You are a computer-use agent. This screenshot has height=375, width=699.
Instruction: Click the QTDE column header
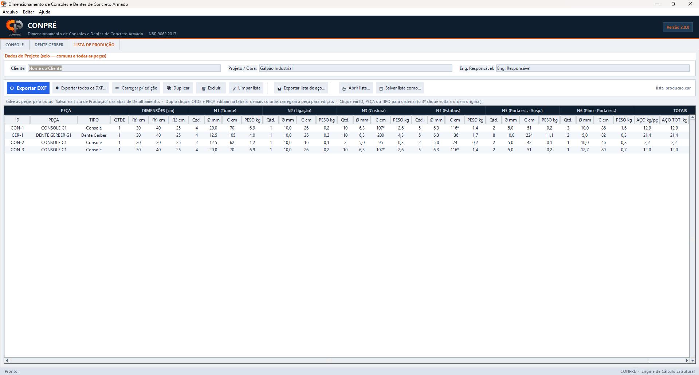[119, 120]
